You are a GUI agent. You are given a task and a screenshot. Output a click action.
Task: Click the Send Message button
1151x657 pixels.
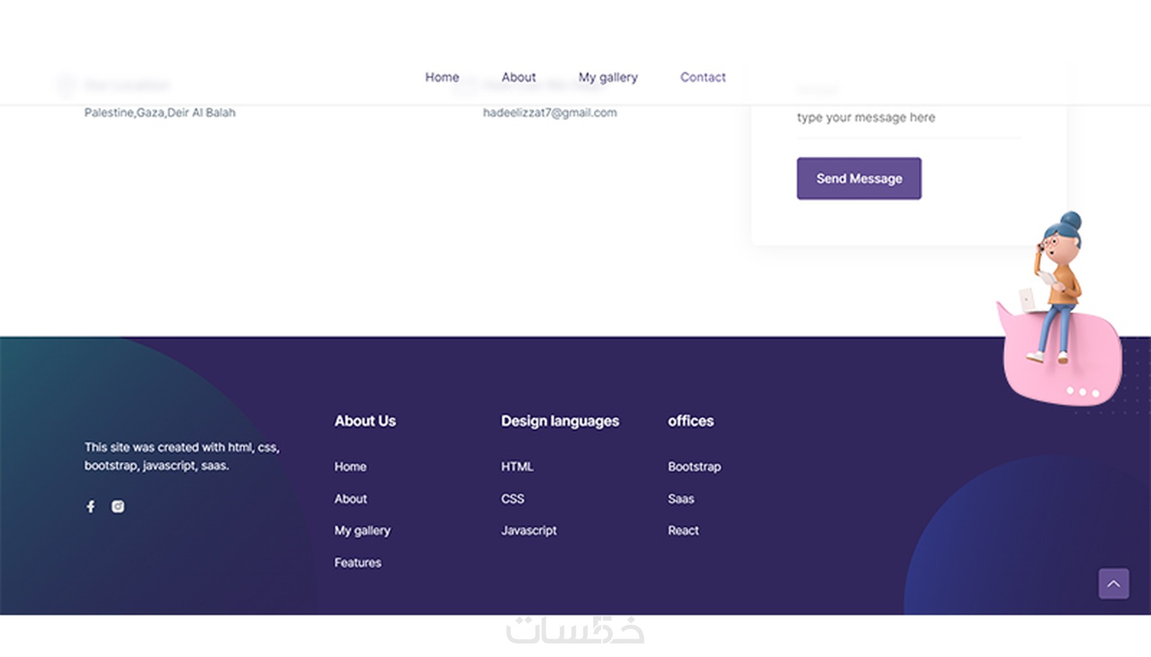(x=859, y=179)
